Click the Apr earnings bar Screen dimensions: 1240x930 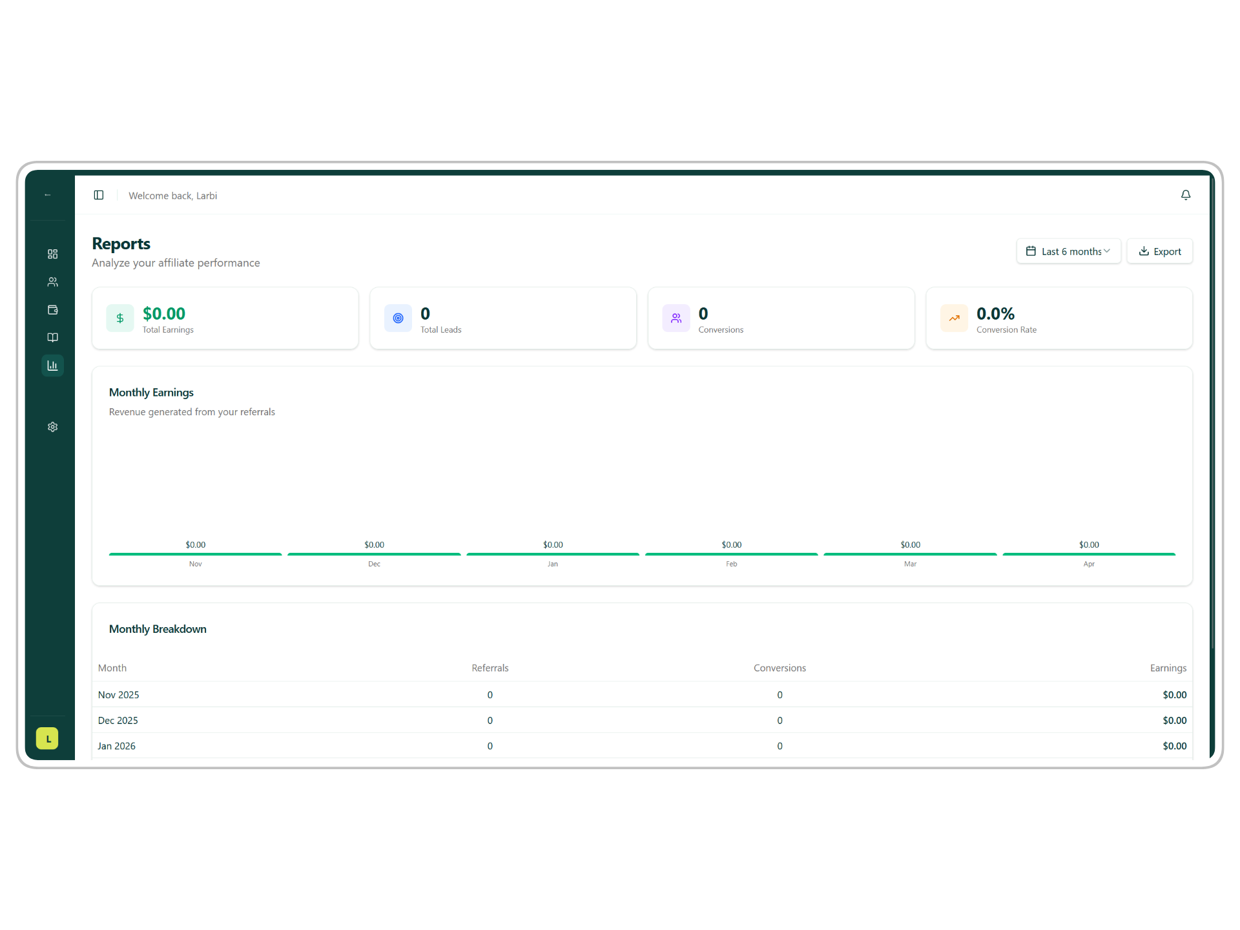pyautogui.click(x=1088, y=554)
